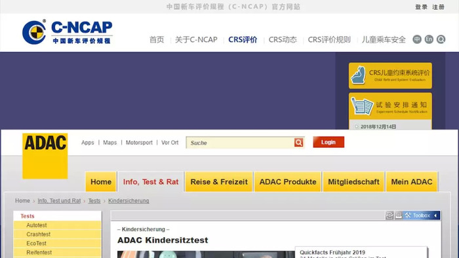The image size is (459, 258).
Task: Collapse the Toolbox panel arrow
Action: pyautogui.click(x=435, y=215)
